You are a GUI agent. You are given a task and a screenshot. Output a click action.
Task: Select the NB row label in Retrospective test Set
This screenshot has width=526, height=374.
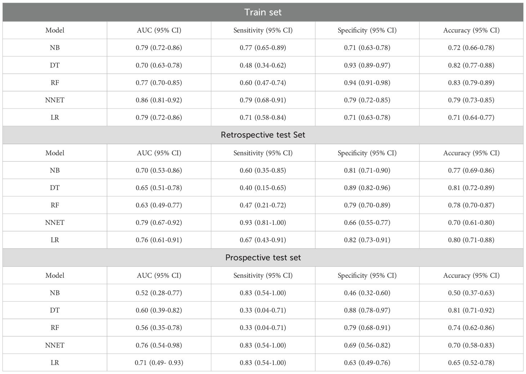coord(55,170)
